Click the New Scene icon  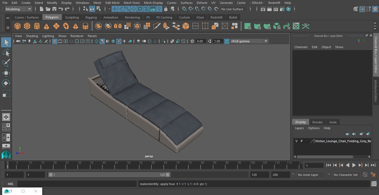point(41,9)
